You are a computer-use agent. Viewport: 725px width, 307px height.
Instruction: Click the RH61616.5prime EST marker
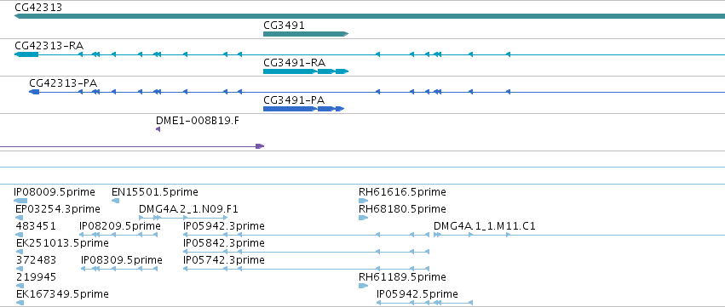364,201
